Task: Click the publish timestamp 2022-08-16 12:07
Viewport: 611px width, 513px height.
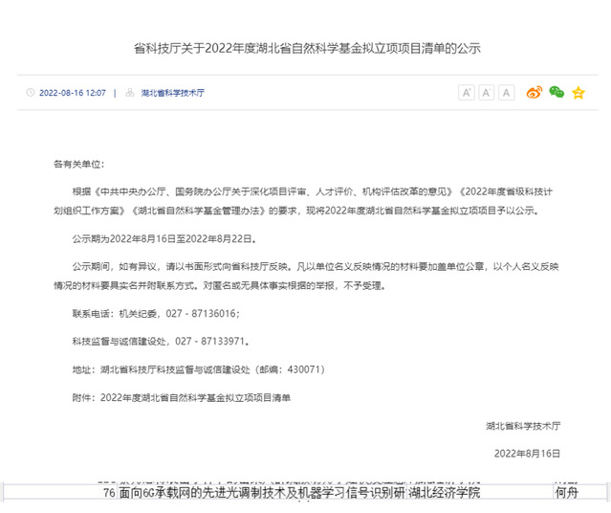Action: click(72, 94)
